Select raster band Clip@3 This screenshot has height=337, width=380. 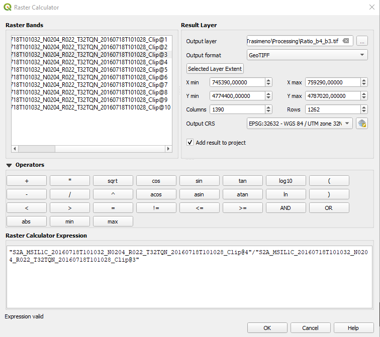[x=91, y=54]
